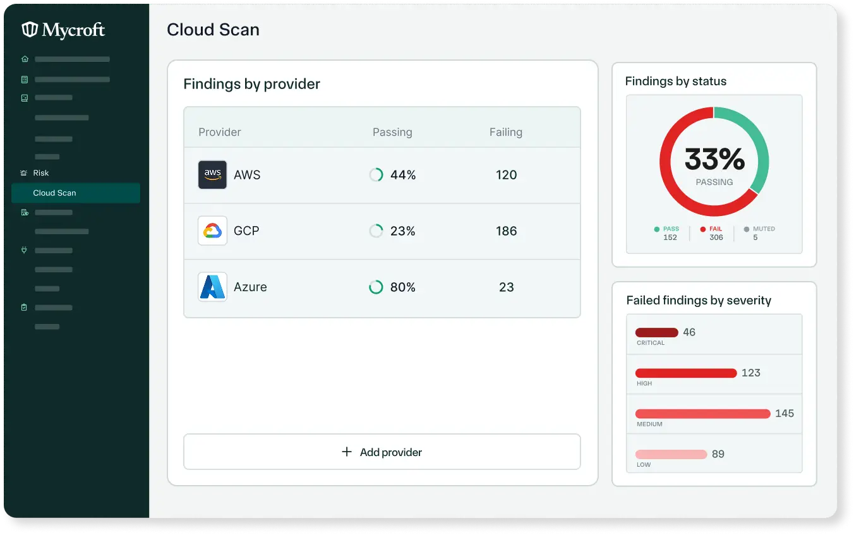Image resolution: width=854 pixels, height=535 pixels.
Task: Click the gray MUTED legend dot
Action: 747,229
